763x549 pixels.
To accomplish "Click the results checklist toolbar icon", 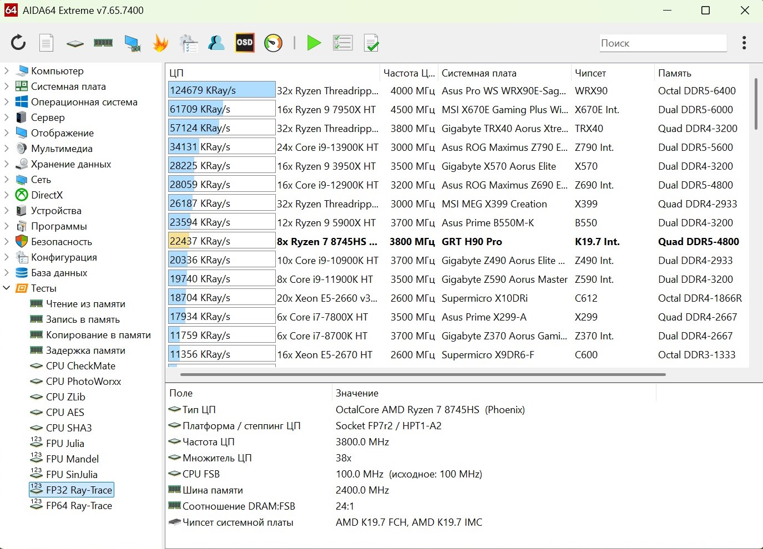I will (342, 43).
